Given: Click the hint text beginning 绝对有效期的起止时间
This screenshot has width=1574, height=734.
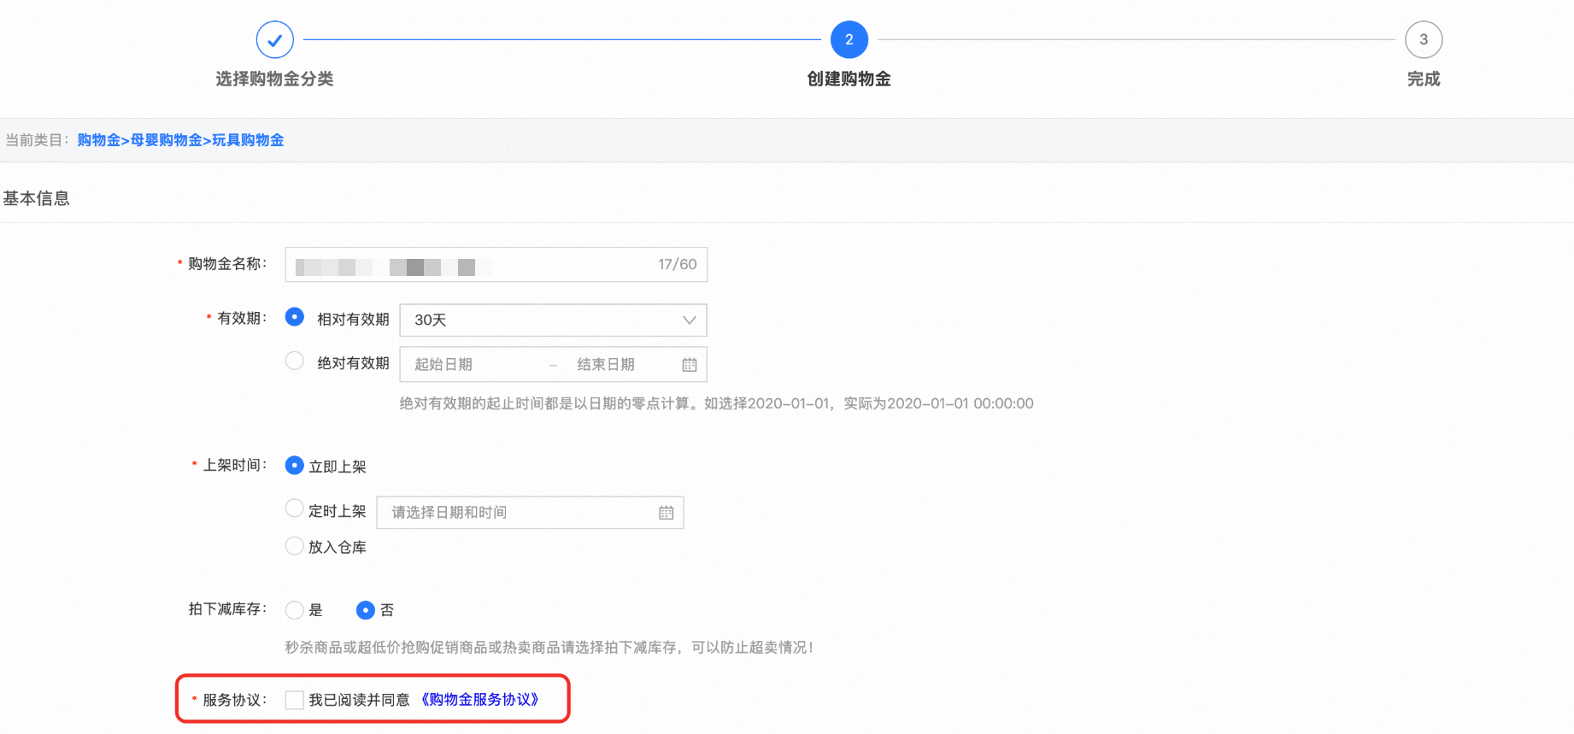Looking at the screenshot, I should 717,403.
